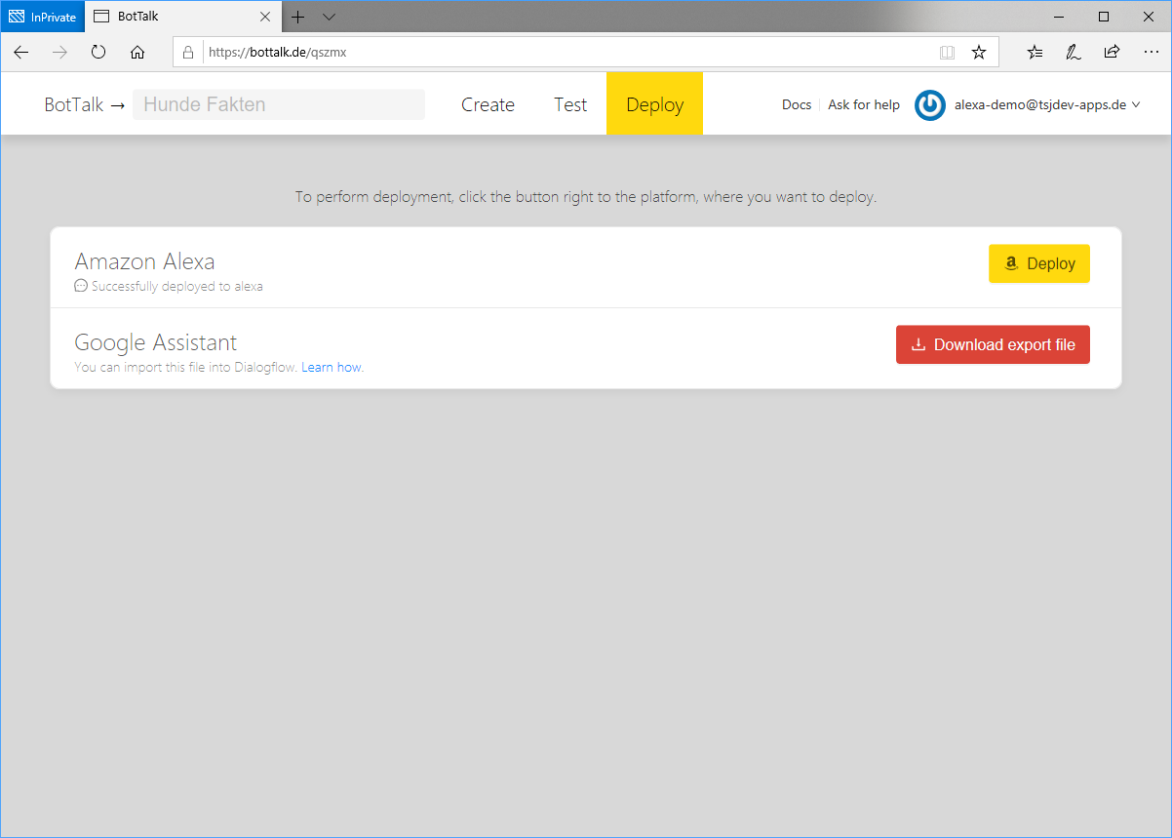Click the add notes pen icon

[x=1073, y=53]
